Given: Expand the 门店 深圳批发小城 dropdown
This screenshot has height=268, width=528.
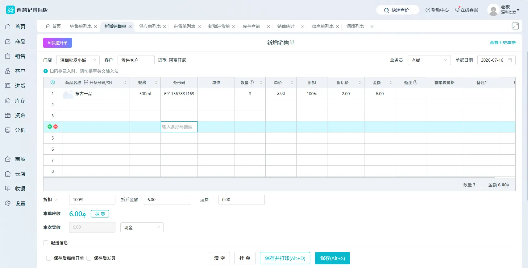Looking at the screenshot, I should [78, 60].
